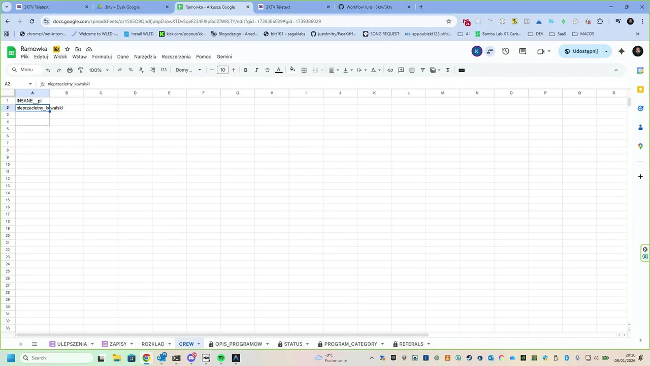Print the spreadsheet with the printer icon
Screen dimensions: 650x366
tap(70, 70)
